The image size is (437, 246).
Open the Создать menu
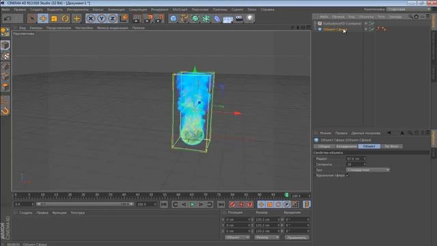36,10
